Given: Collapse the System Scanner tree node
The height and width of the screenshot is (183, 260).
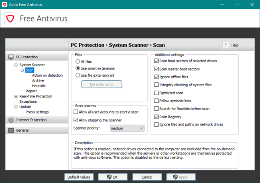Looking at the screenshot, I should [x=16, y=65].
